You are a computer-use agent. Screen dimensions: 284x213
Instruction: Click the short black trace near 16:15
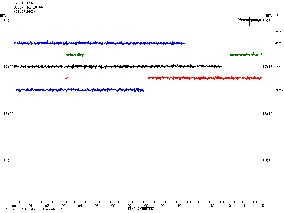(249, 20)
